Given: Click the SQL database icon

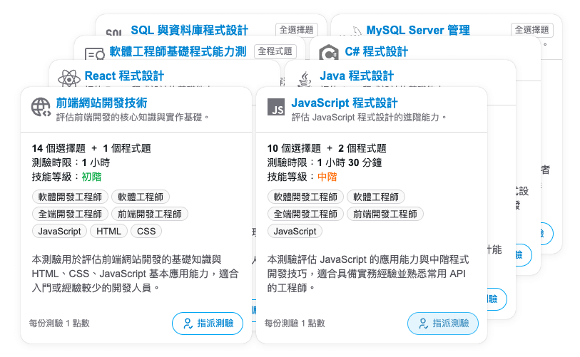Looking at the screenshot, I should (113, 33).
